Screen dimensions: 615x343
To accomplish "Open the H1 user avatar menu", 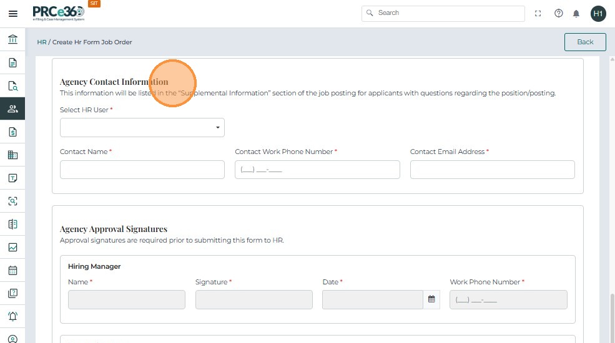I will (x=598, y=13).
